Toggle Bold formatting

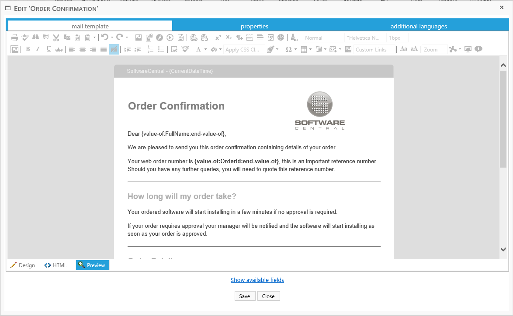[28, 49]
